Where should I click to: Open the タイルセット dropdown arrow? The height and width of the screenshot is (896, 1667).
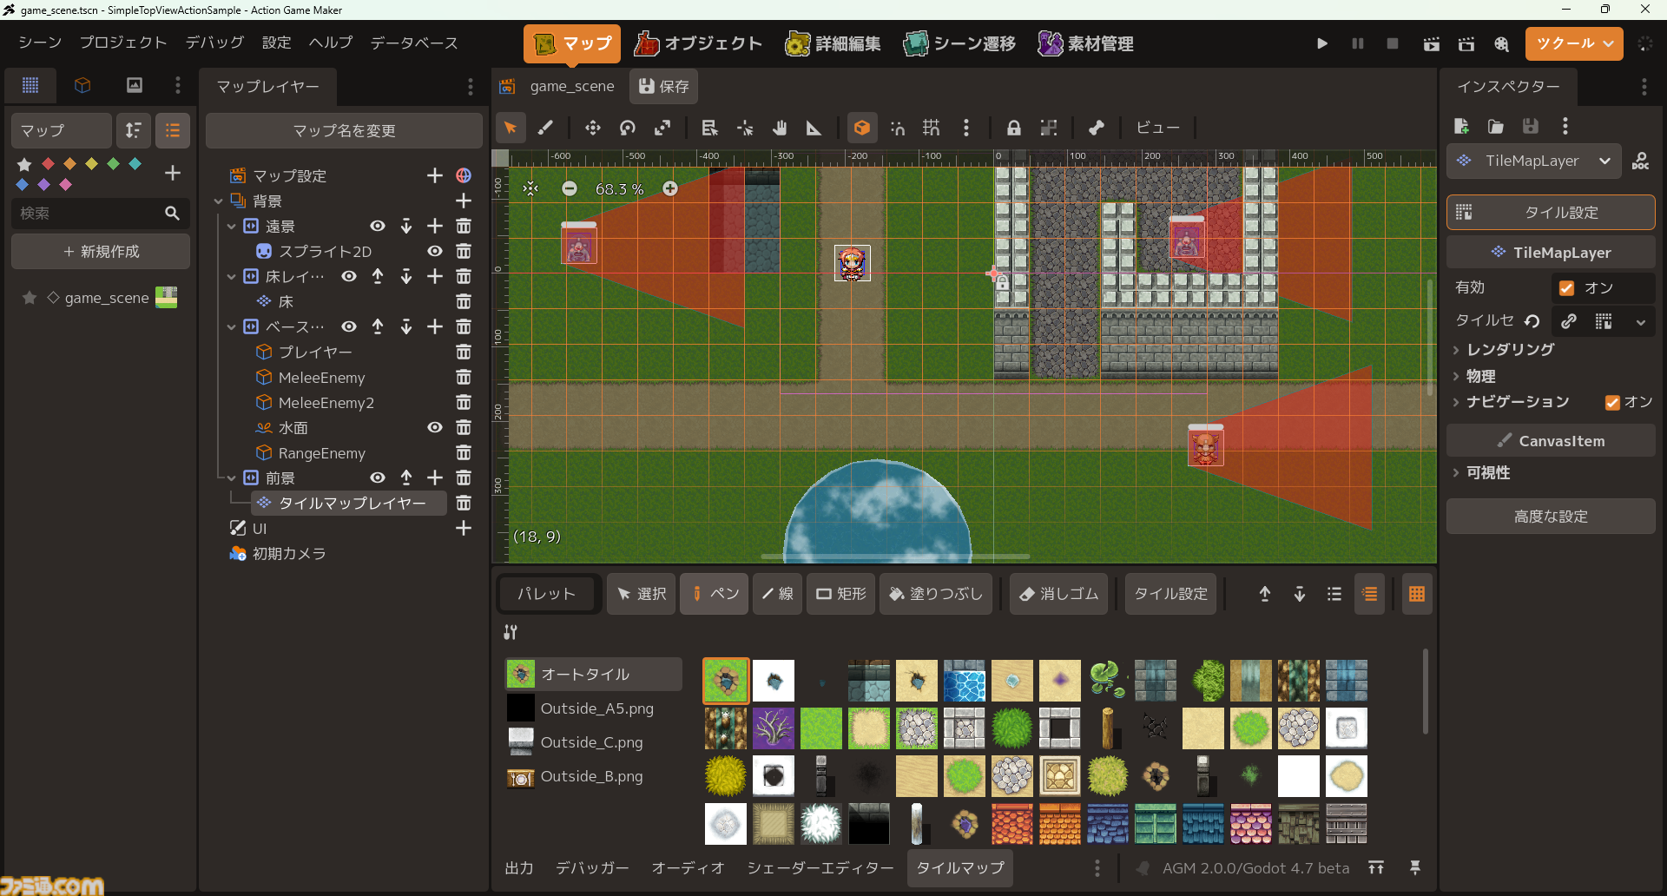[1640, 322]
